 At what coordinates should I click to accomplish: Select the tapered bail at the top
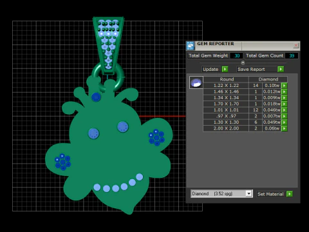[x=108, y=46]
